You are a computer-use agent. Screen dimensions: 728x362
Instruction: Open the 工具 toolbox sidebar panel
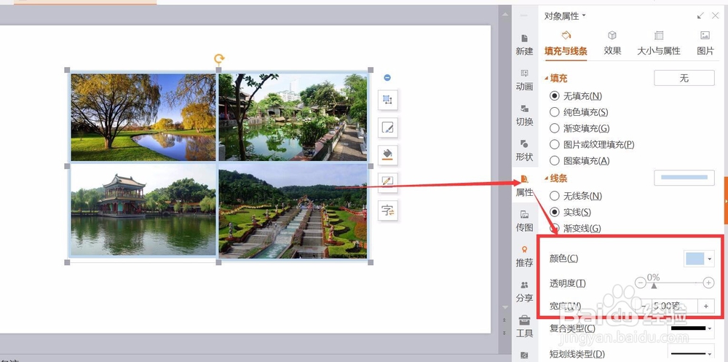click(524, 327)
